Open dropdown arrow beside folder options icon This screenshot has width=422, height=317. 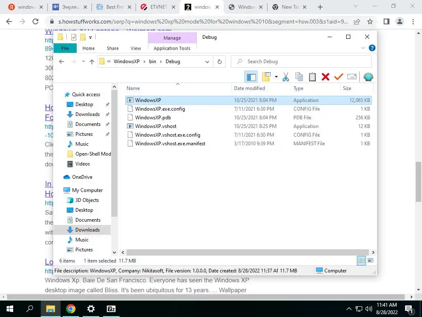(276, 77)
